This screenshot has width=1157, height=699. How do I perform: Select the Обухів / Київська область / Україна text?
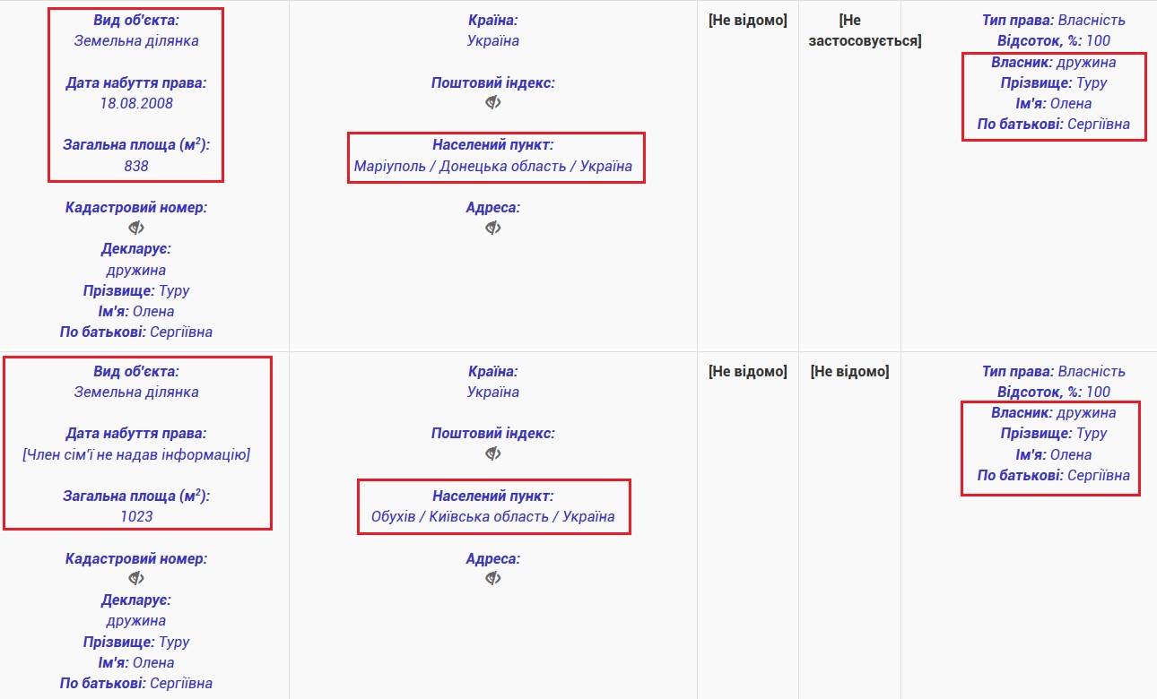click(x=493, y=516)
